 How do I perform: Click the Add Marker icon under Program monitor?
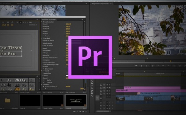tap(136, 66)
